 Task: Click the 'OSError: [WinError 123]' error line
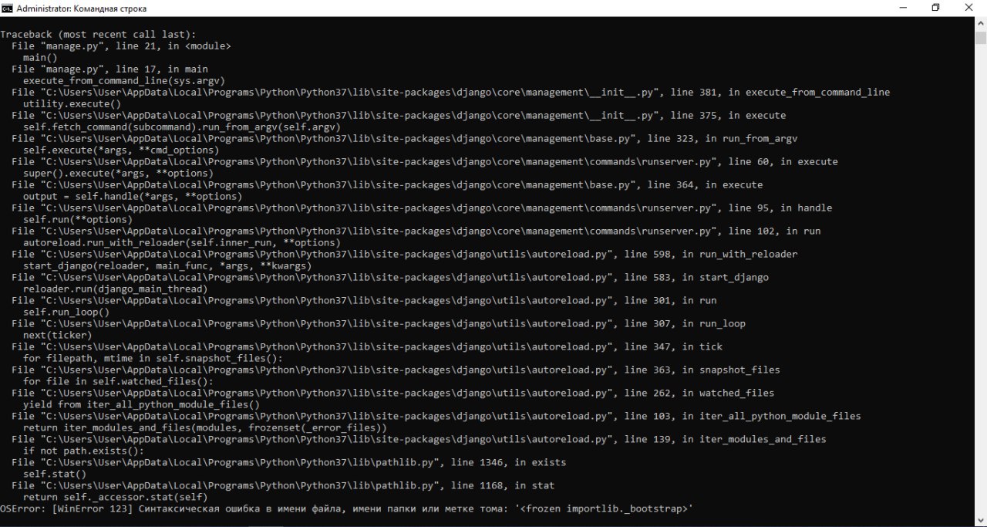point(347,509)
